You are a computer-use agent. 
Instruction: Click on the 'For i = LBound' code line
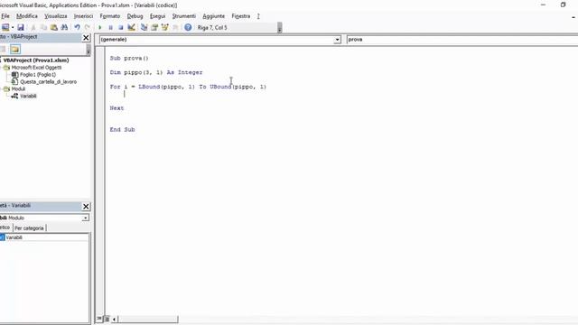188,87
